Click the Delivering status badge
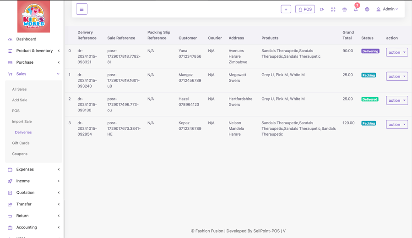412x238 pixels. (370, 51)
